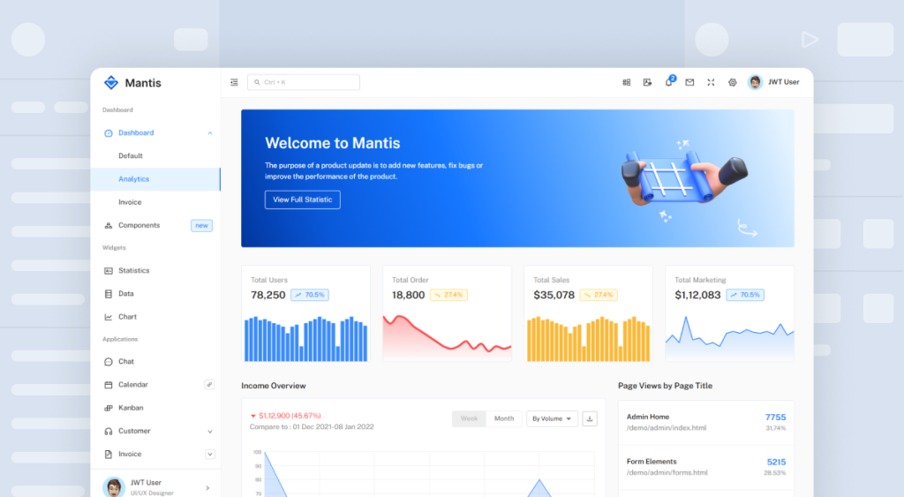This screenshot has height=497, width=904.
Task: Click the JWT User name in header
Action: point(784,82)
